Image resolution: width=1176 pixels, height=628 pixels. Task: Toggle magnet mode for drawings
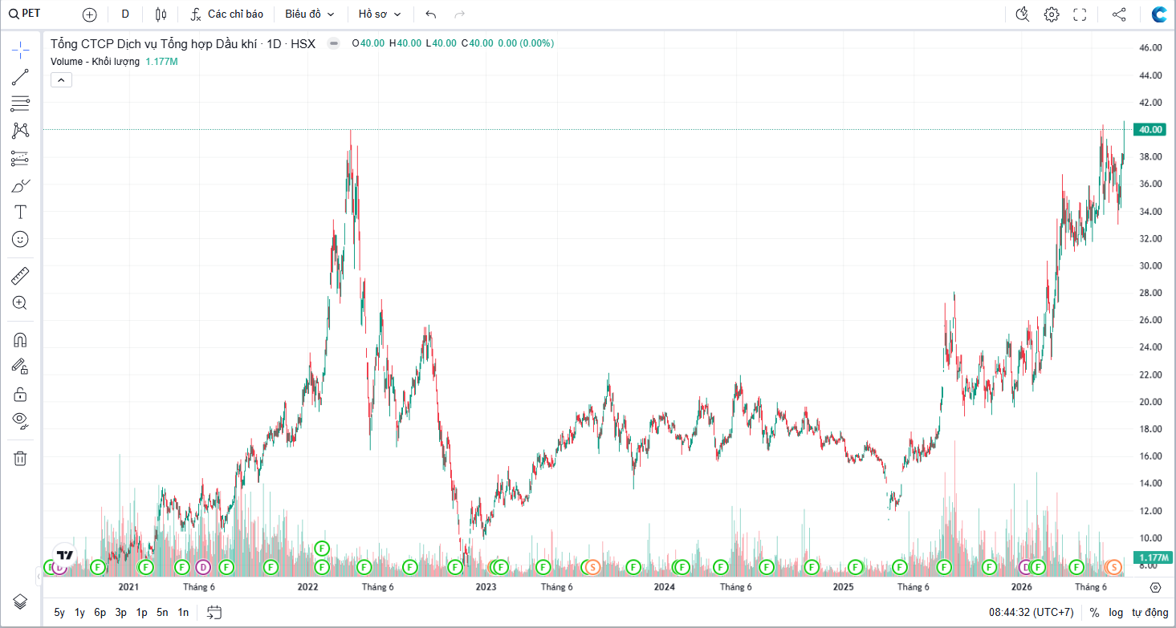pyautogui.click(x=20, y=340)
